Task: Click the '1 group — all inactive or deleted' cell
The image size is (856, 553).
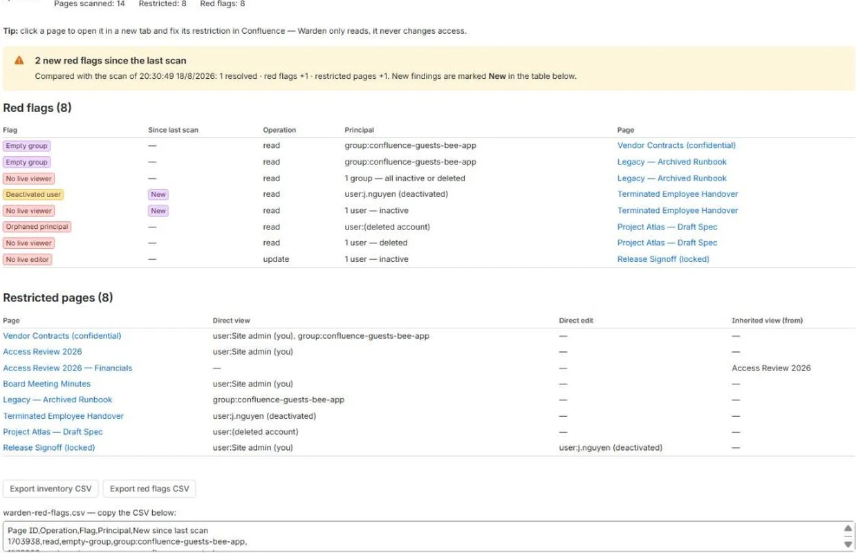Action: click(405, 178)
